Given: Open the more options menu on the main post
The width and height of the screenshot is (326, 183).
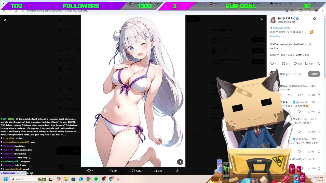Looking at the screenshot, I should click(319, 19).
